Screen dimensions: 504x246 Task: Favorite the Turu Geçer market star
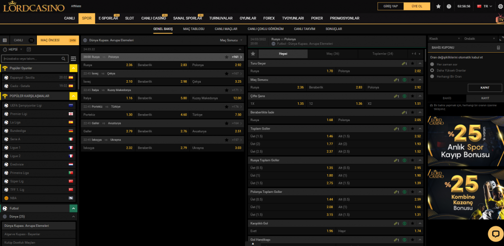coord(412,63)
